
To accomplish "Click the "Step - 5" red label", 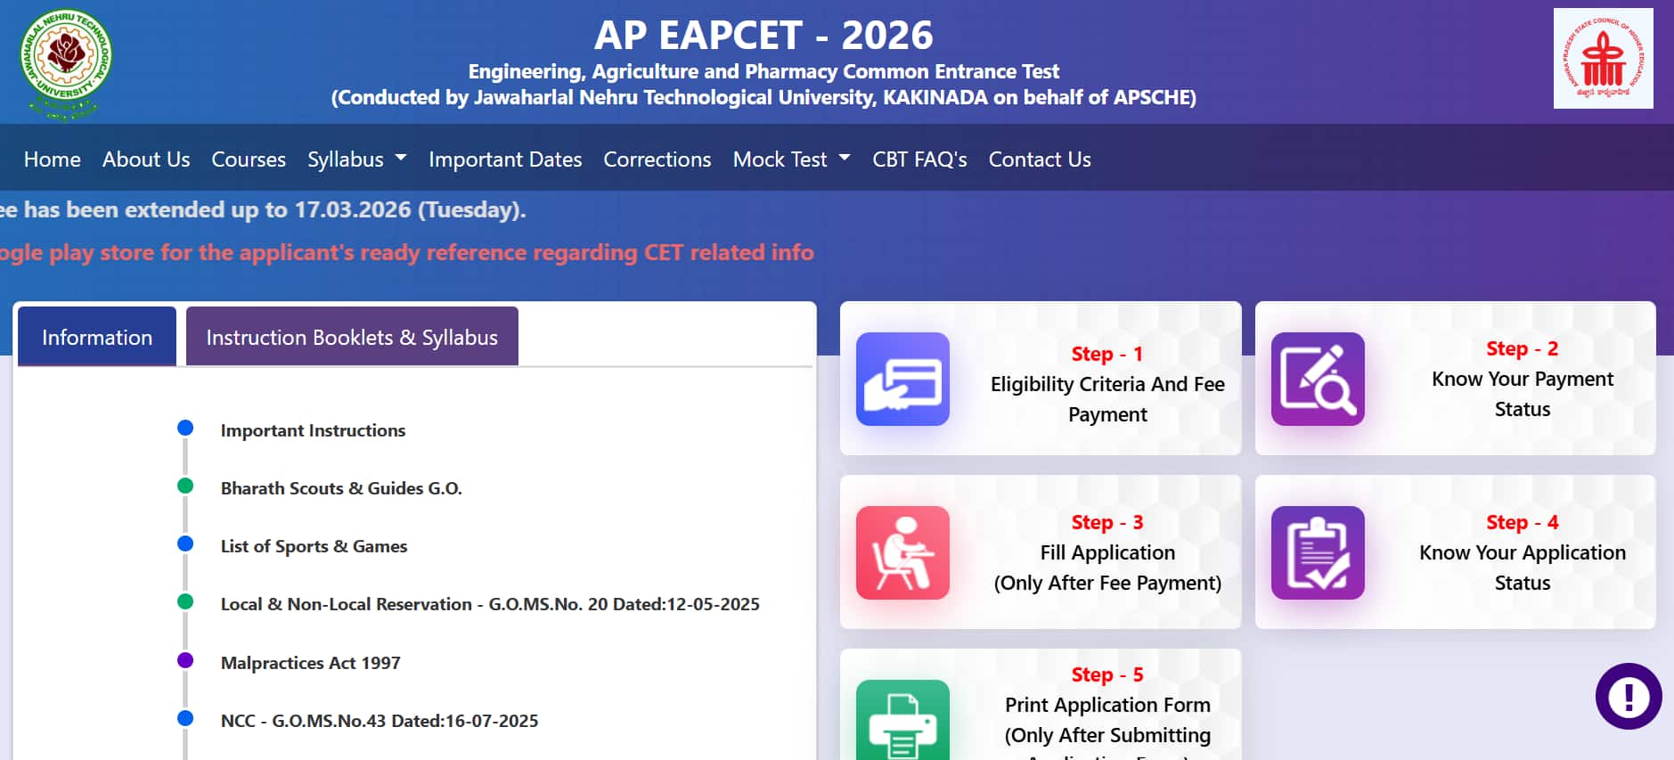I will tap(1107, 674).
